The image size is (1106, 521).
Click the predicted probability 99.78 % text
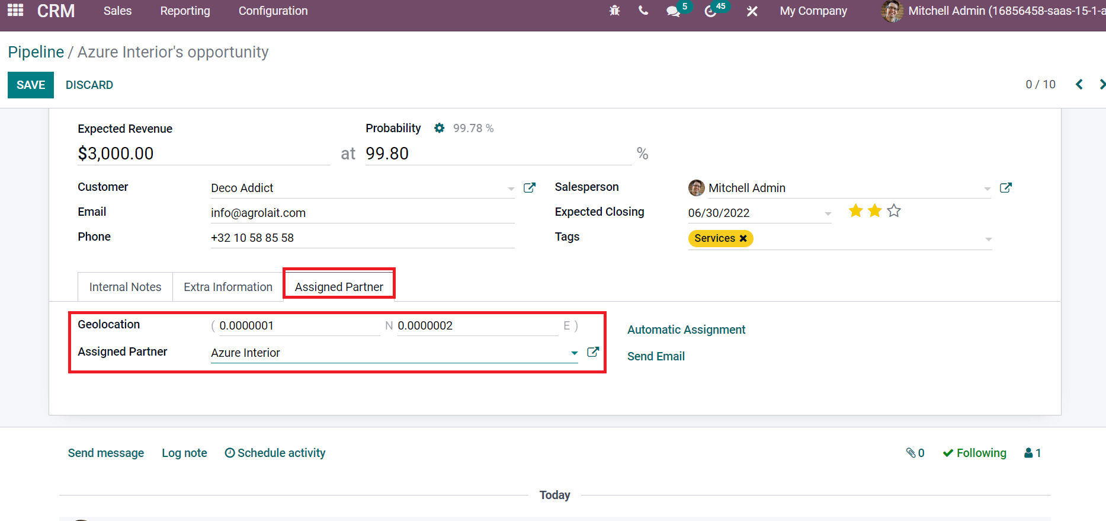tap(473, 128)
